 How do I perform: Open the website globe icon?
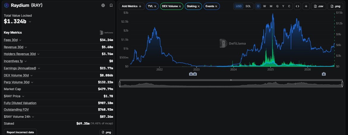tap(103, 5)
